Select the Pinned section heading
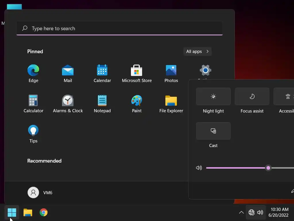 tap(35, 52)
